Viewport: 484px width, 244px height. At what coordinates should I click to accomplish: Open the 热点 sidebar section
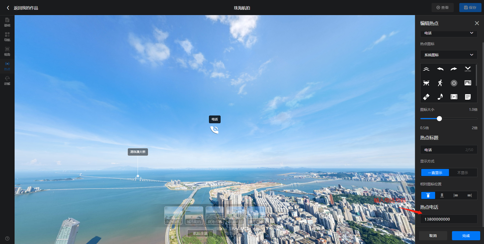pos(7,66)
